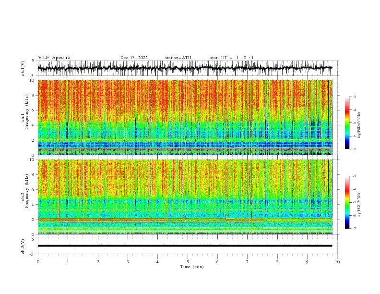Viewport: 380px width, 294px height.
Task: Click time axis tick label "0"
Action: (38, 262)
